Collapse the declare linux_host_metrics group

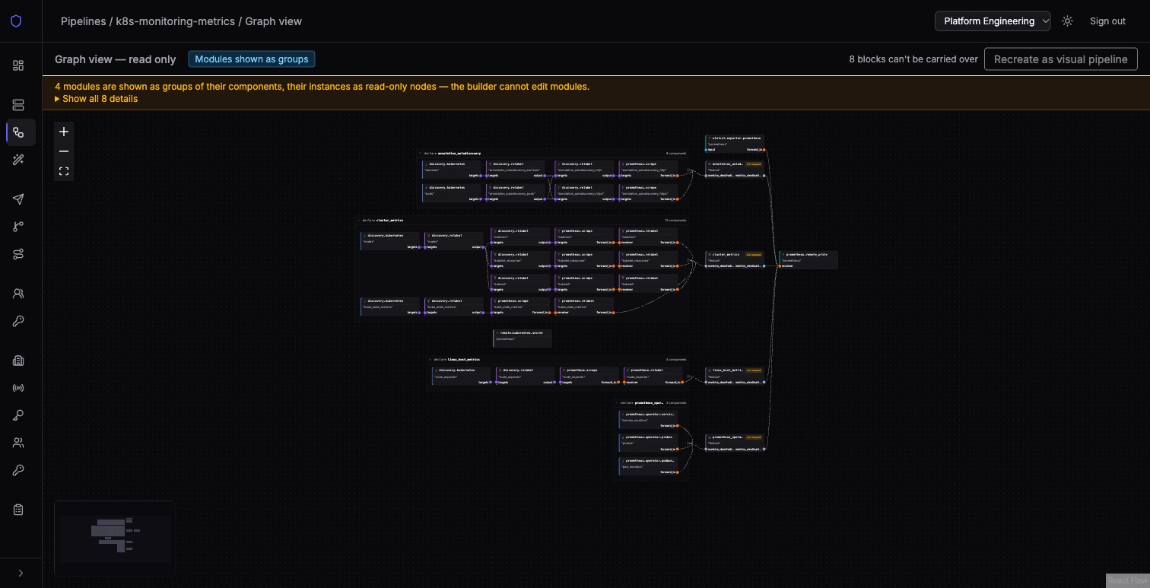(430, 359)
